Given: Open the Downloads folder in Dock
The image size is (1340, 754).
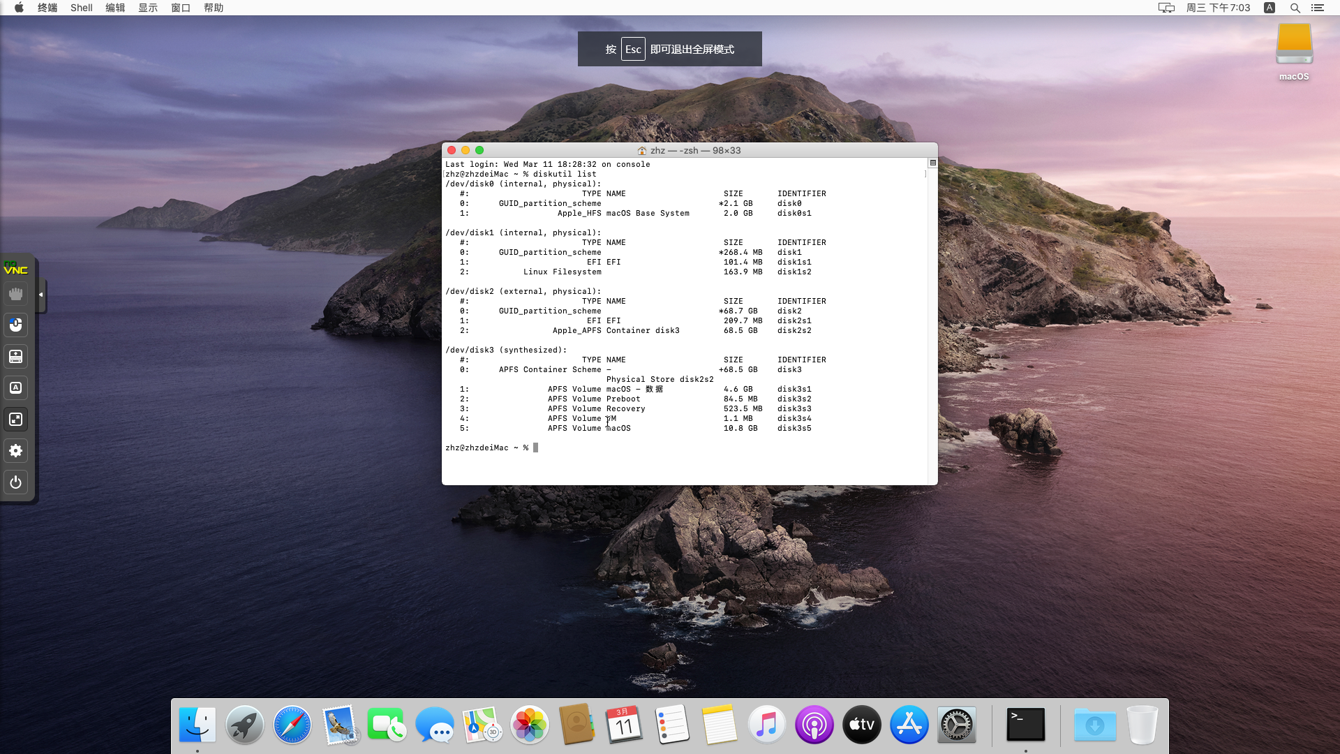Looking at the screenshot, I should (1094, 725).
